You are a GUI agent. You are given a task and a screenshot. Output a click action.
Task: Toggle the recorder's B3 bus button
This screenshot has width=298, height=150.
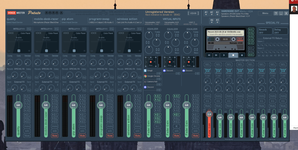[x=251, y=55]
